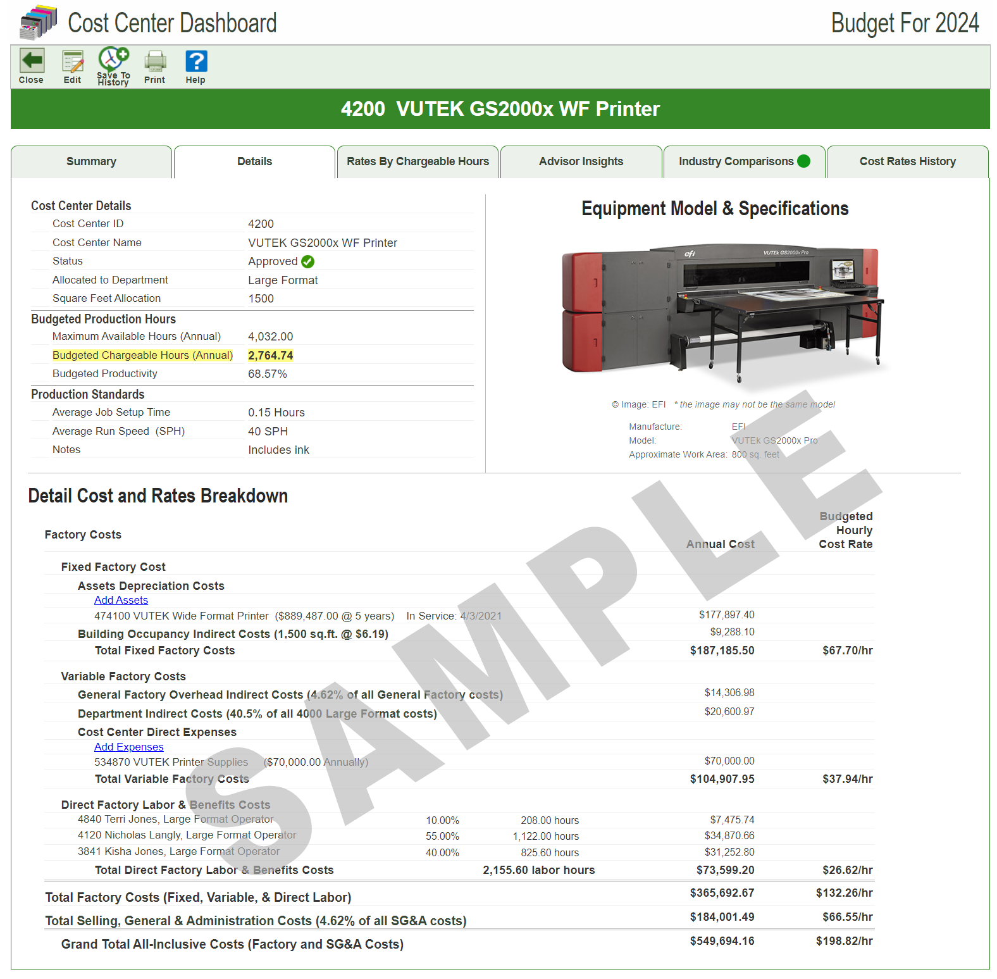Click the green 4200 VUTEK title banner

(500, 109)
